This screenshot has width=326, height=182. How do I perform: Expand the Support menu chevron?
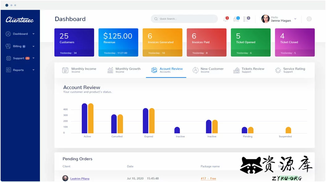tap(33, 58)
